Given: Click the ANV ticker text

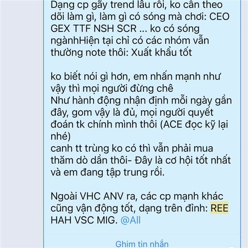Looking at the screenshot, I should (x=114, y=196).
